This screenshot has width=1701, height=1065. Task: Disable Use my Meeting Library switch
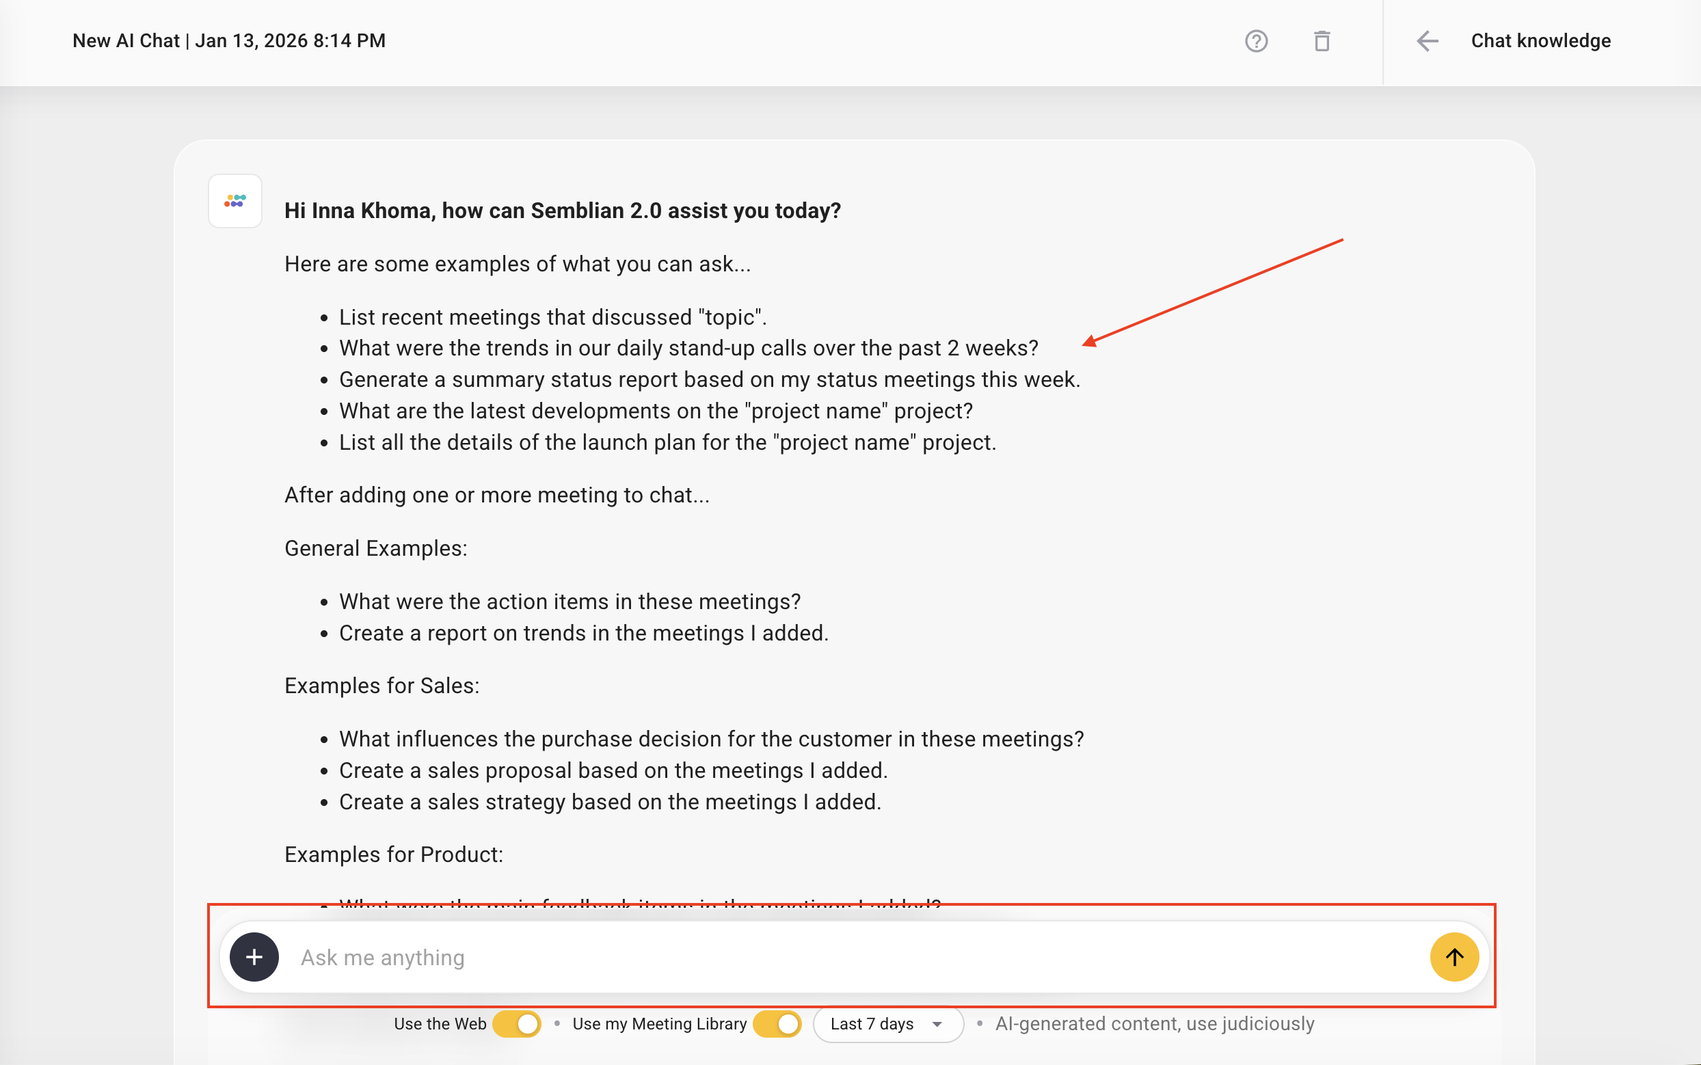point(777,1023)
